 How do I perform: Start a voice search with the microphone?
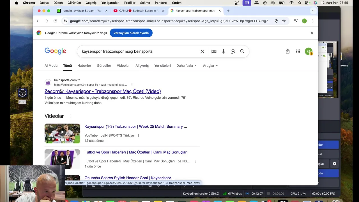[x=224, y=51]
